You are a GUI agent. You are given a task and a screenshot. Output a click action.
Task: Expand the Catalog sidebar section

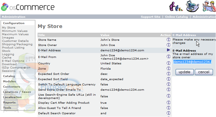[x=9, y=76]
